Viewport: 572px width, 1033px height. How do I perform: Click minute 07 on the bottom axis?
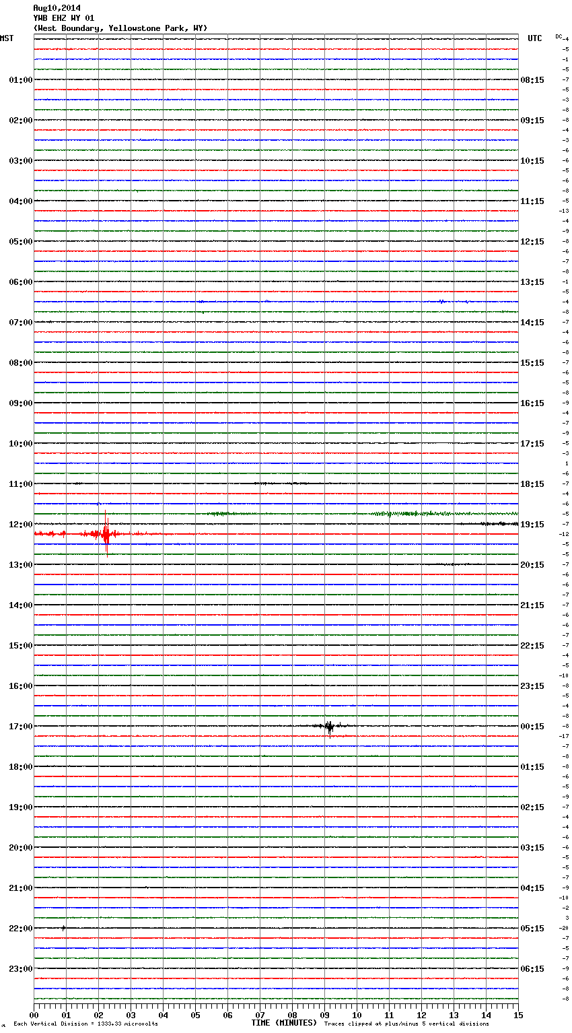click(x=260, y=1015)
